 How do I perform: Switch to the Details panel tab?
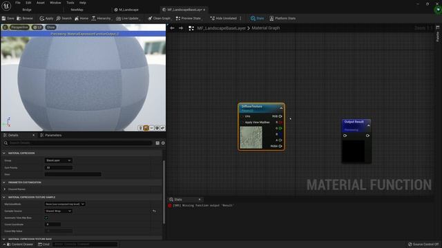[x=13, y=135]
